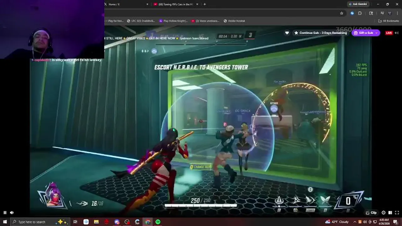
Task: Click the orange system tray icon
Action: [x=361, y=222]
